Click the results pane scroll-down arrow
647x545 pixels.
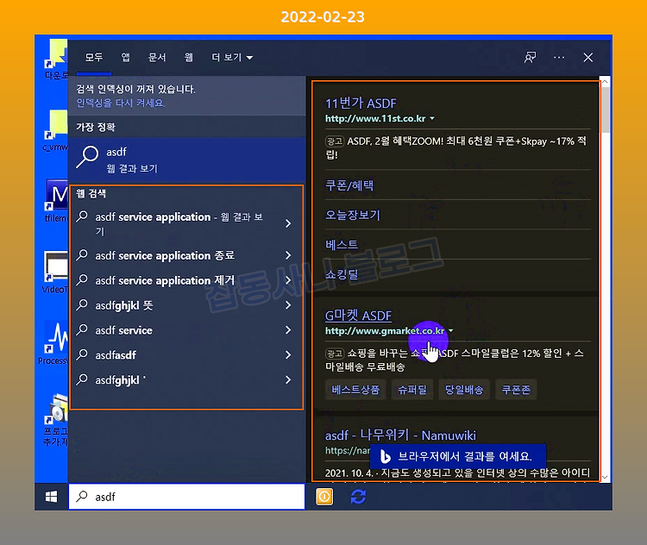click(605, 477)
